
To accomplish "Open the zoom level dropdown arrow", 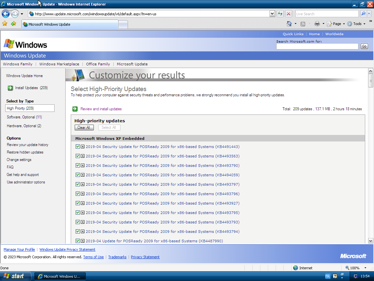I will pyautogui.click(x=365, y=268).
